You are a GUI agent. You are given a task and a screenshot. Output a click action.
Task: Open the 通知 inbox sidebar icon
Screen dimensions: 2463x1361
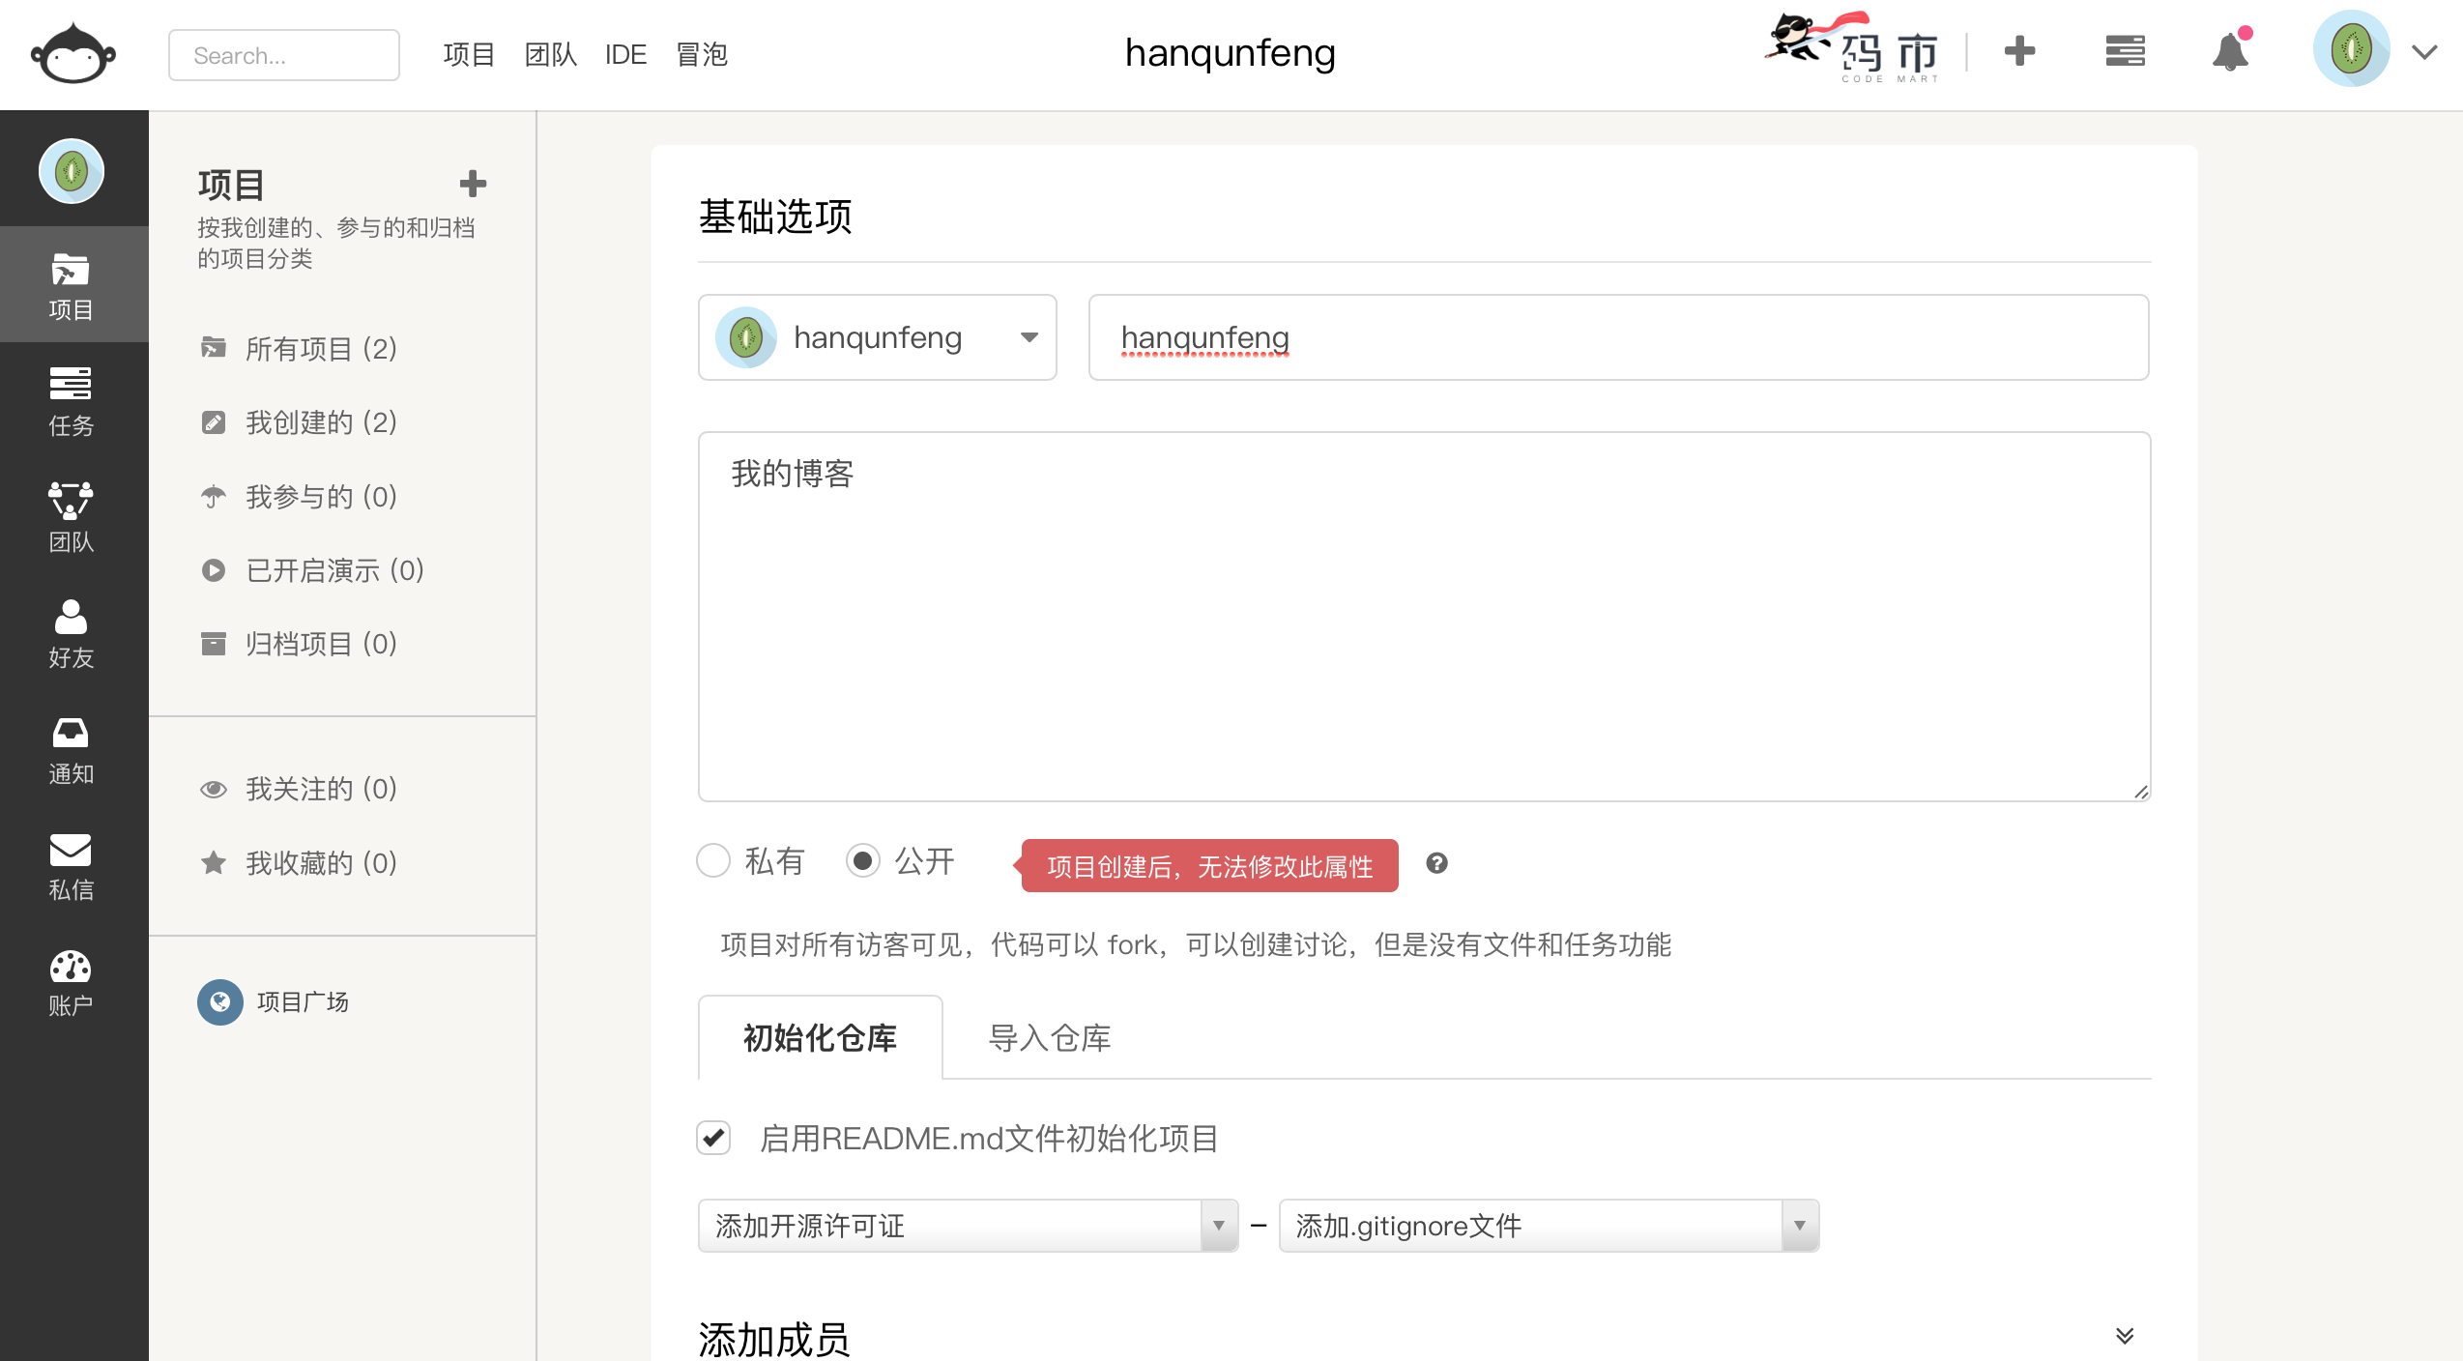(x=71, y=748)
